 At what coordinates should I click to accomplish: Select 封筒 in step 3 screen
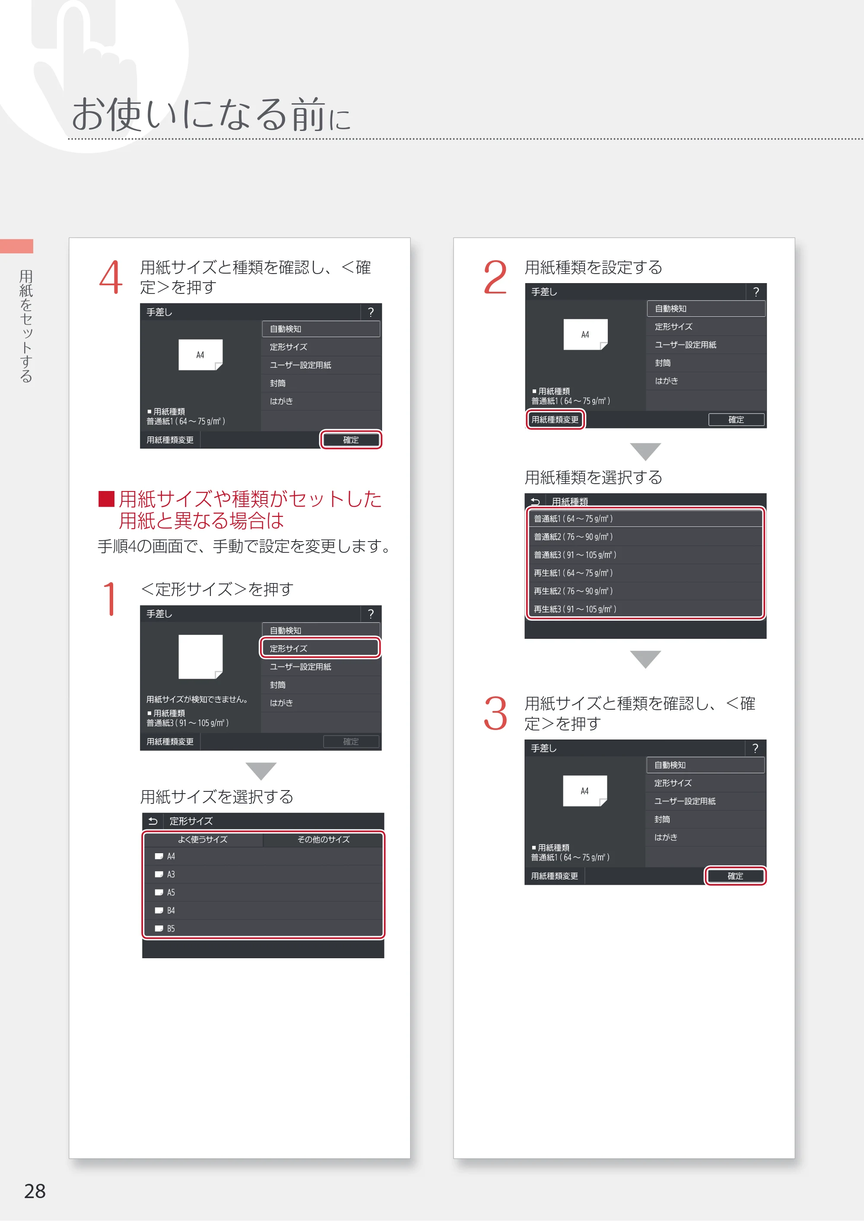(x=705, y=819)
